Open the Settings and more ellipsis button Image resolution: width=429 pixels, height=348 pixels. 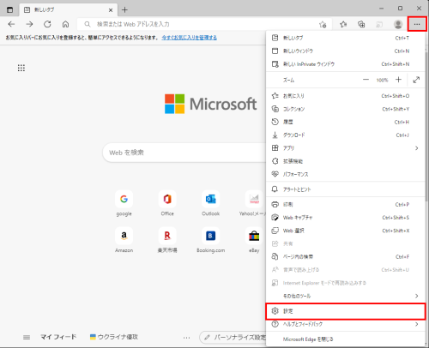click(417, 24)
